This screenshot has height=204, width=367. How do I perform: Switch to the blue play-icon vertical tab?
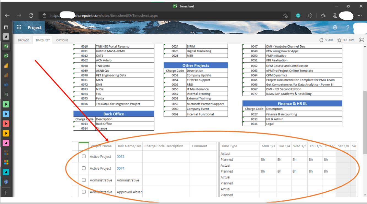click(6, 114)
